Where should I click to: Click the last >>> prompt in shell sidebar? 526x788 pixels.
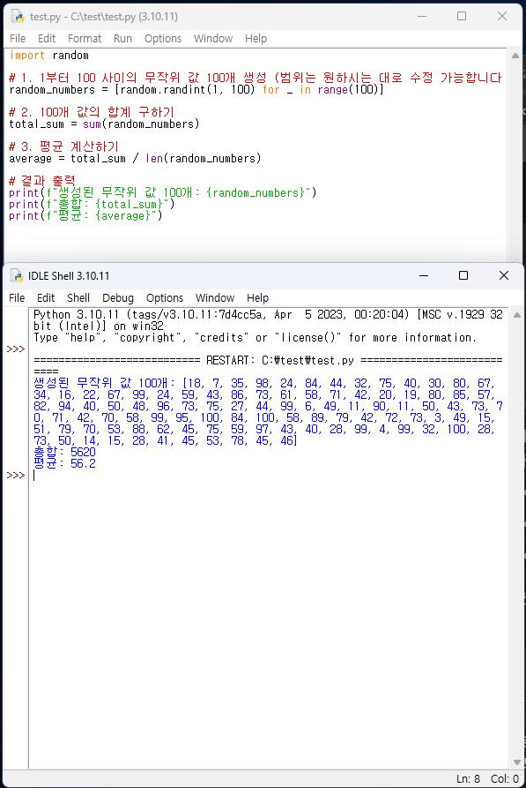pyautogui.click(x=16, y=475)
